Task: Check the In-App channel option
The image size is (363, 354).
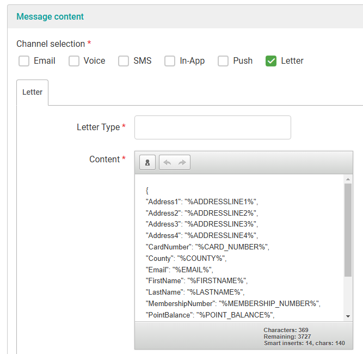Action: click(170, 61)
